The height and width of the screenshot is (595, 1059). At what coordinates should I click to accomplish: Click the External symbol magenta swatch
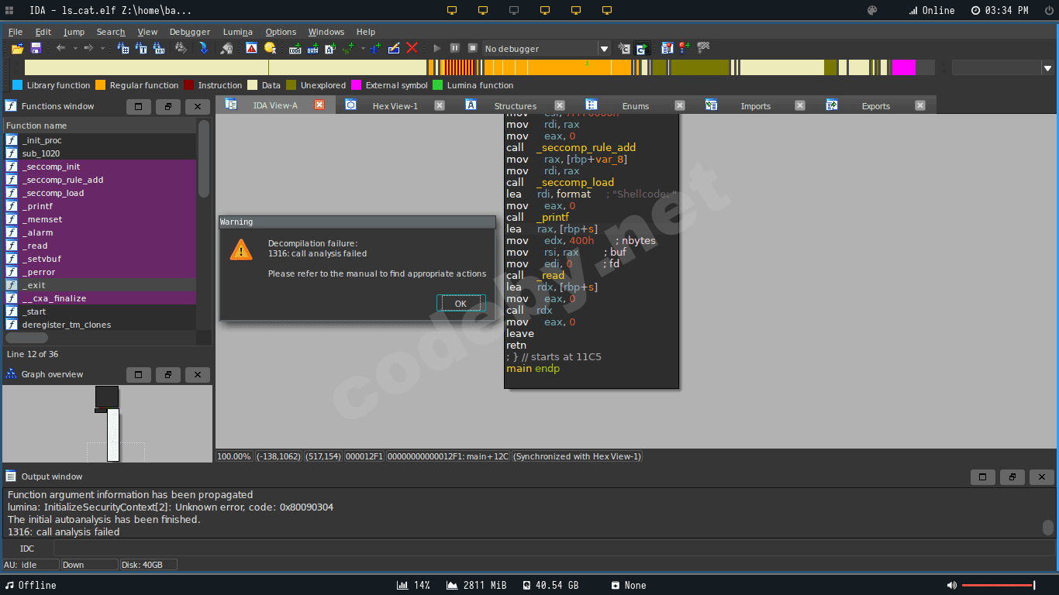356,85
